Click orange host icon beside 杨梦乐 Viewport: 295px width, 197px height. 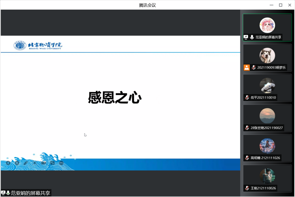tap(247, 67)
